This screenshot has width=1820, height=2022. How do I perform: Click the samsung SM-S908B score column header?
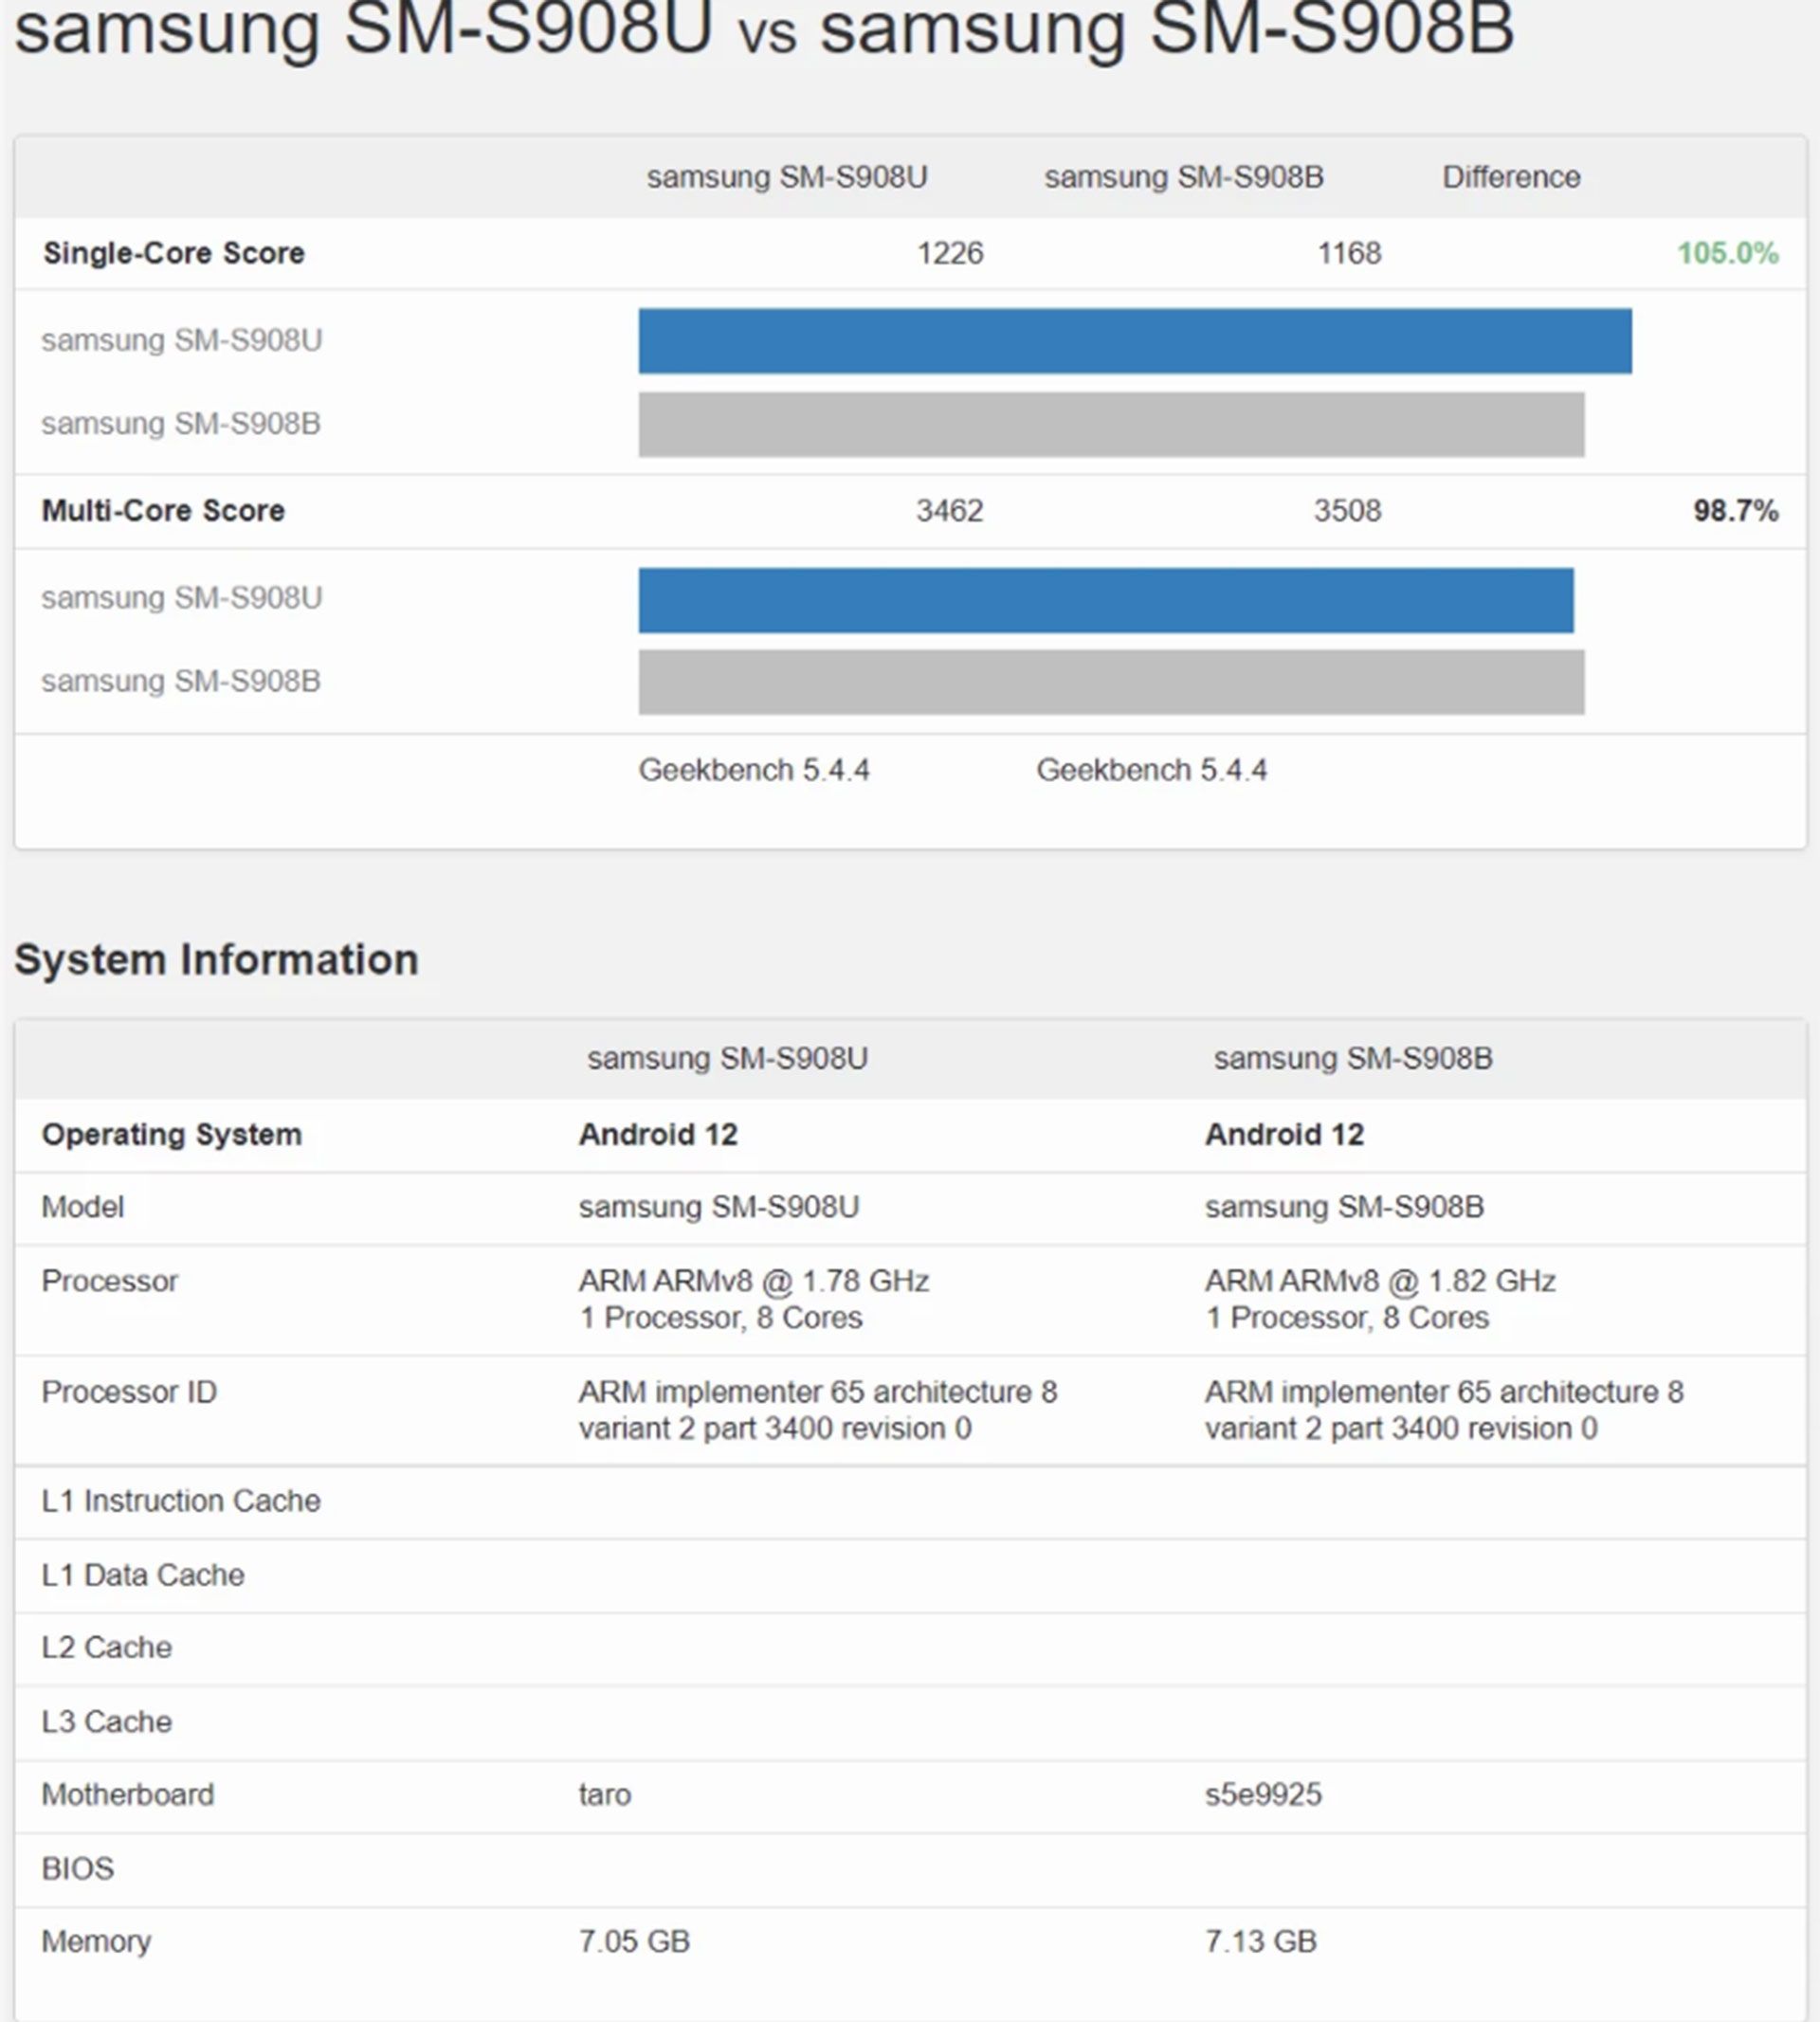(1183, 177)
